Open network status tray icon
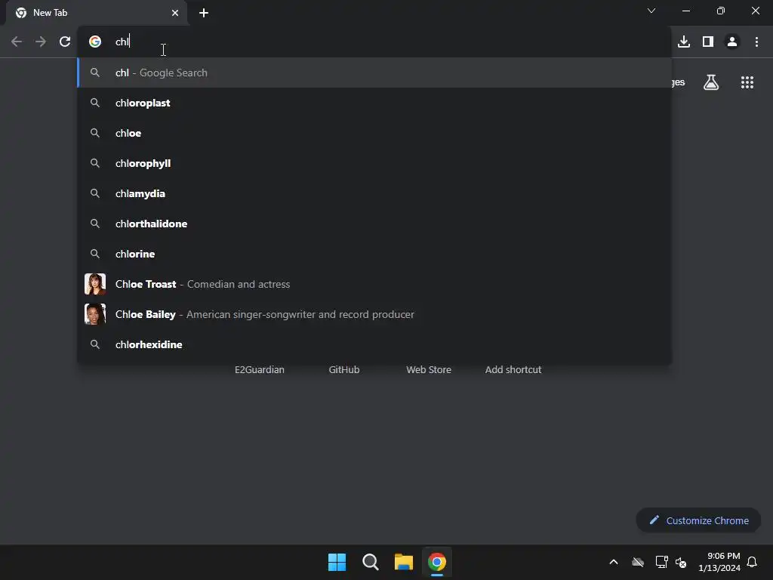Screen dimensions: 773x580 click(661, 562)
